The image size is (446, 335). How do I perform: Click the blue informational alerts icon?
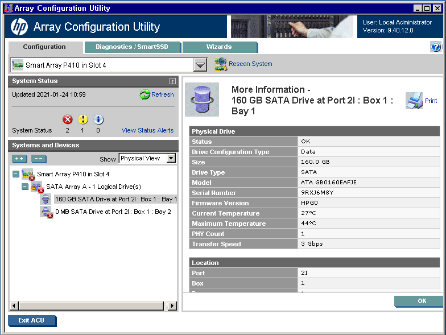(x=98, y=119)
